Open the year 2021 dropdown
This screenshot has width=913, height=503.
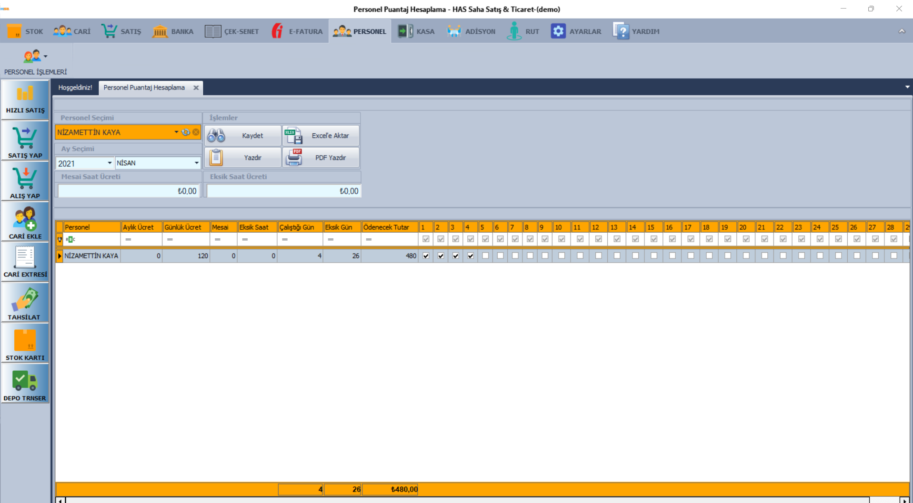click(110, 163)
